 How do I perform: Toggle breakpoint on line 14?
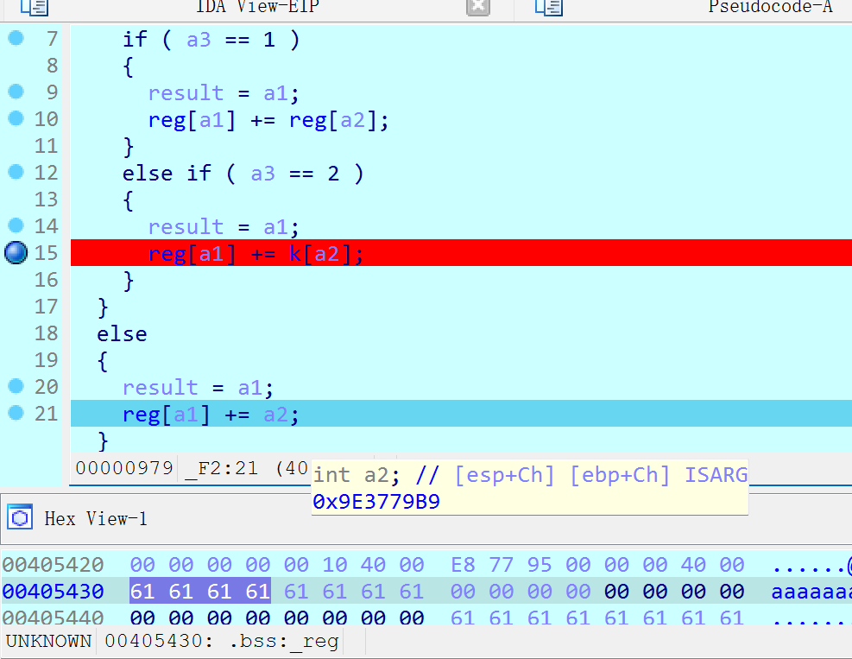(16, 225)
